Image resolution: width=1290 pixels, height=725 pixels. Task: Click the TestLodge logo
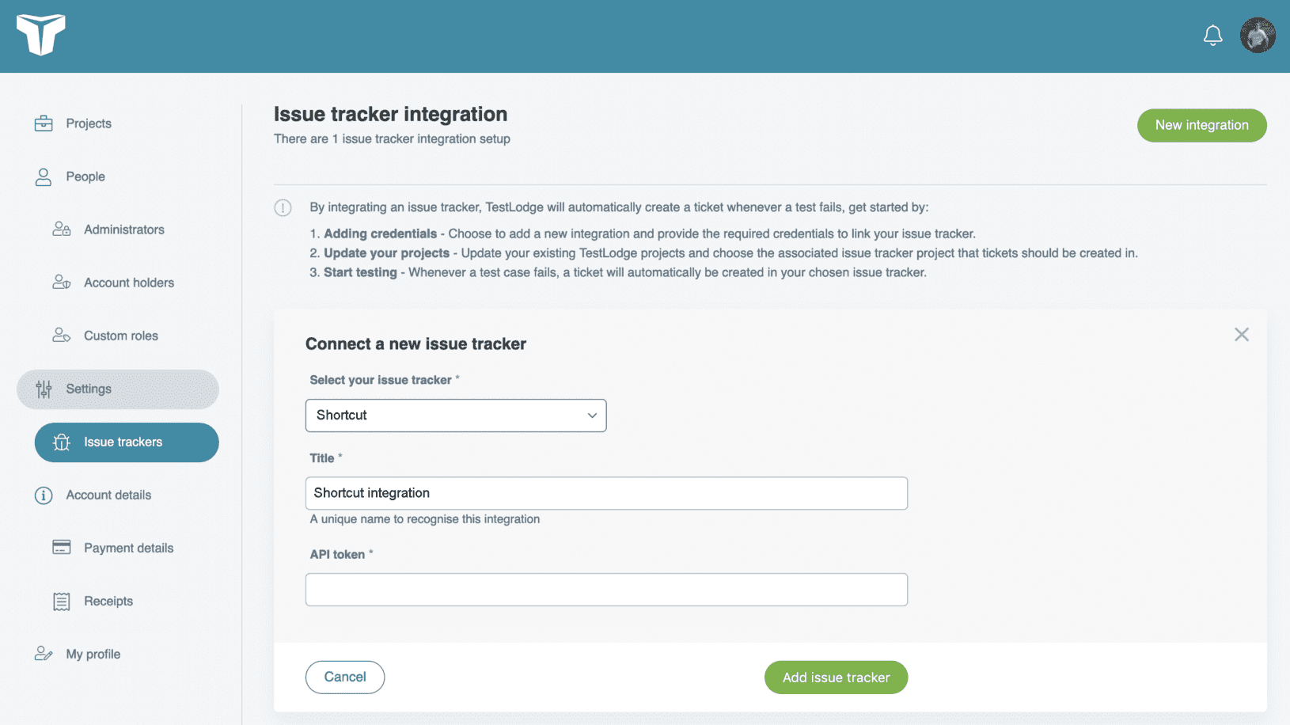tap(41, 35)
